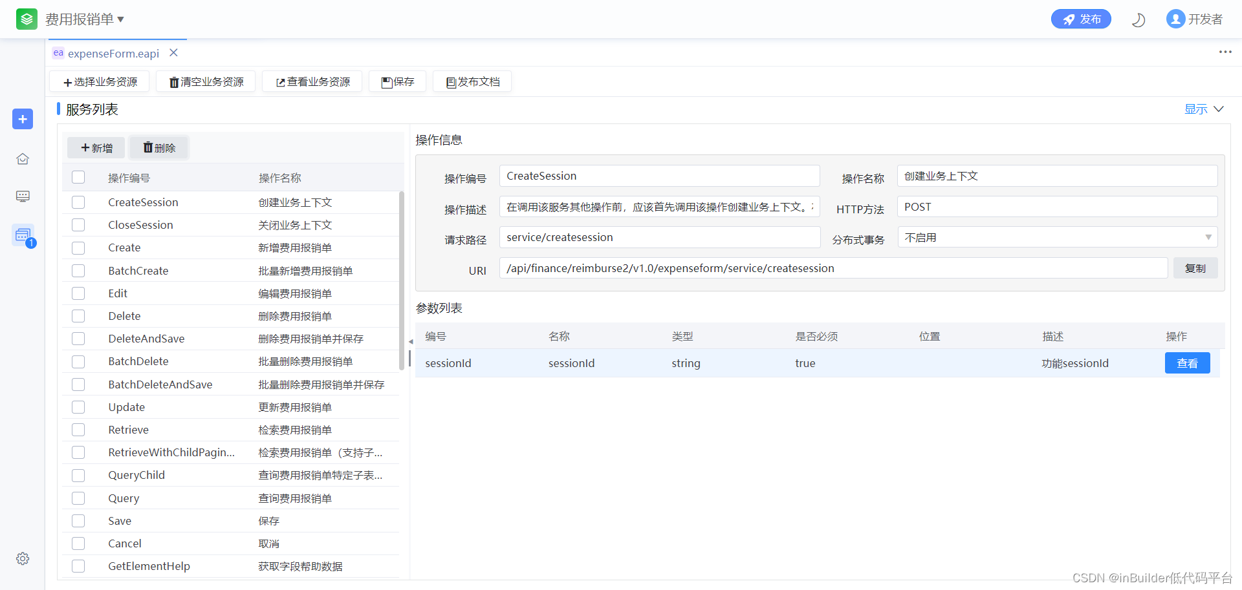Select the RetrieveWithChildPagin... row
This screenshot has width=1242, height=590.
point(231,452)
